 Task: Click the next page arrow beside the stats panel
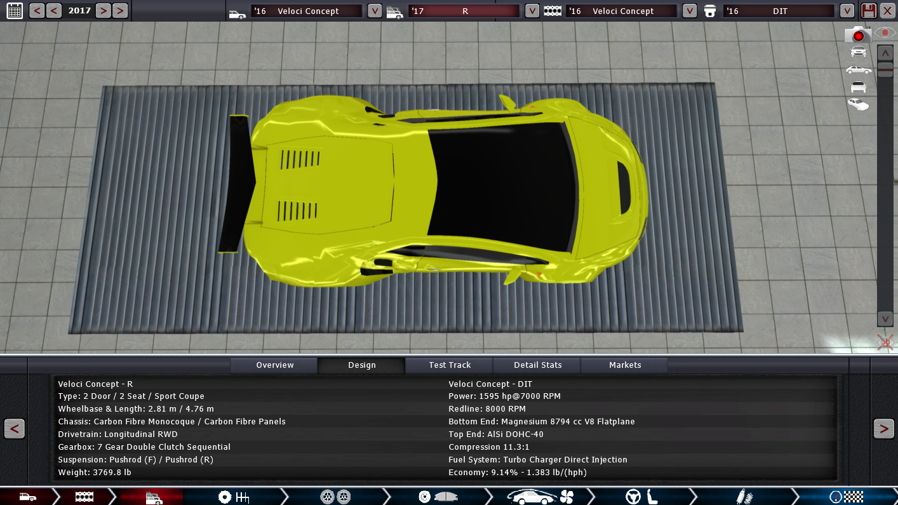[883, 429]
